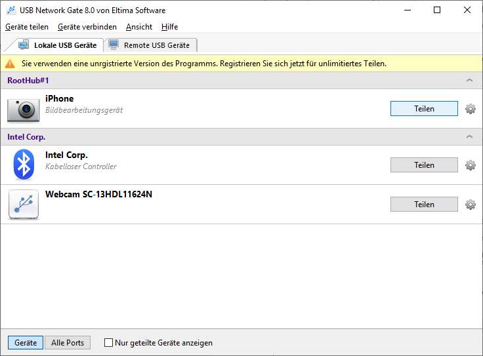Click the USB icon of the Webcam
The image size is (483, 356).
point(24,205)
